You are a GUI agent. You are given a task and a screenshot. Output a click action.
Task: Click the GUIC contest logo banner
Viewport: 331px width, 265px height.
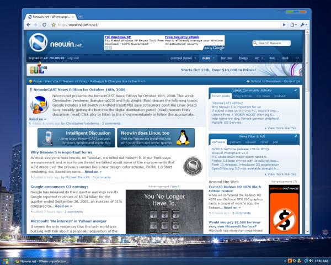38,69
